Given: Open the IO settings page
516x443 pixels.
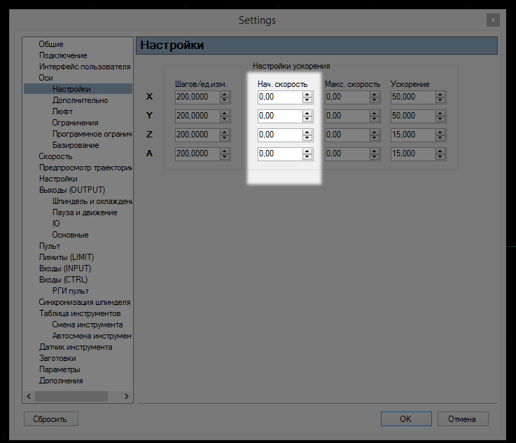Looking at the screenshot, I should 56,224.
